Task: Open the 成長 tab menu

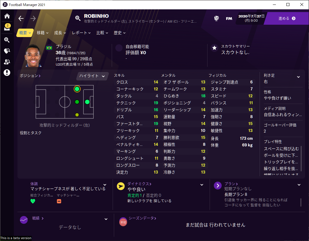Action: 60,33
